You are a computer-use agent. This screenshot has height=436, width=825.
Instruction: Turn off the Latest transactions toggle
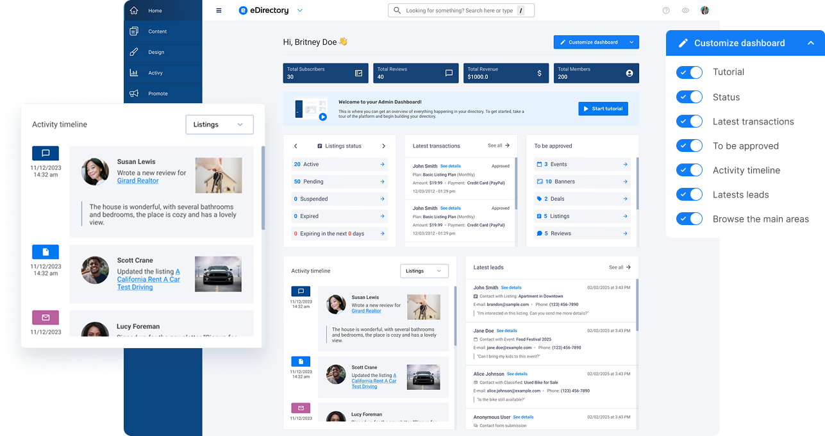click(x=689, y=122)
